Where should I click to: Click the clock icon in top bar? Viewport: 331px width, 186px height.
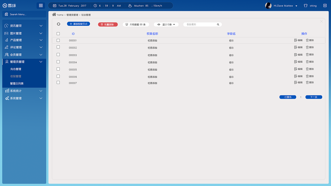tap(95, 6)
